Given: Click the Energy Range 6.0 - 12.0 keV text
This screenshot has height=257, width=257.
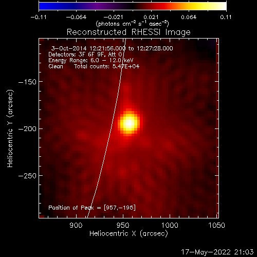Looking at the screenshot, I should tap(91, 61).
